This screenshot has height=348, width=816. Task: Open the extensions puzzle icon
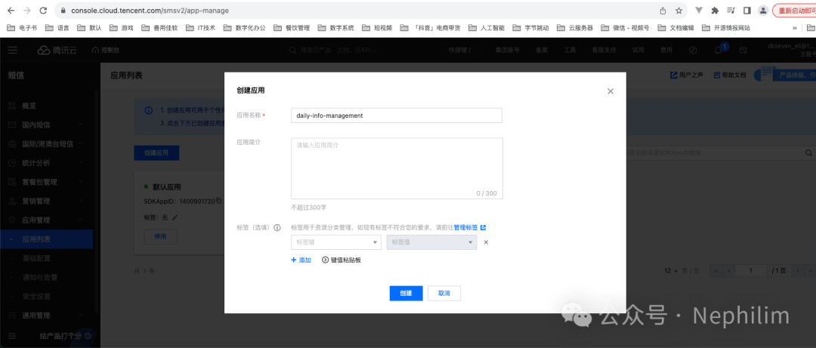(x=715, y=11)
